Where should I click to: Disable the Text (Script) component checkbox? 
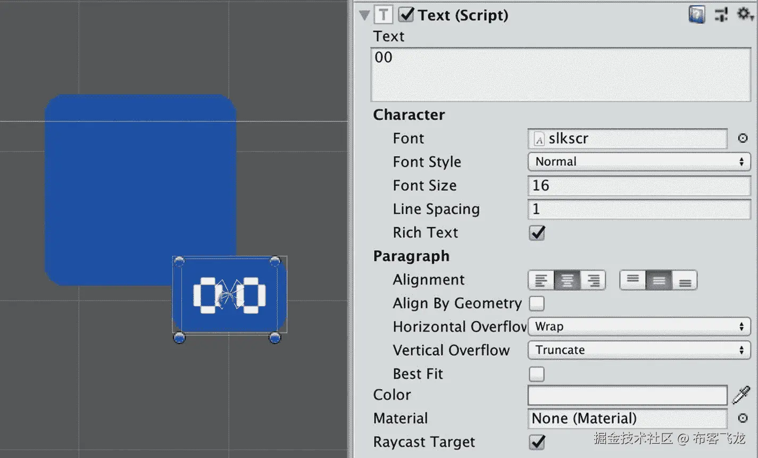pyautogui.click(x=406, y=14)
